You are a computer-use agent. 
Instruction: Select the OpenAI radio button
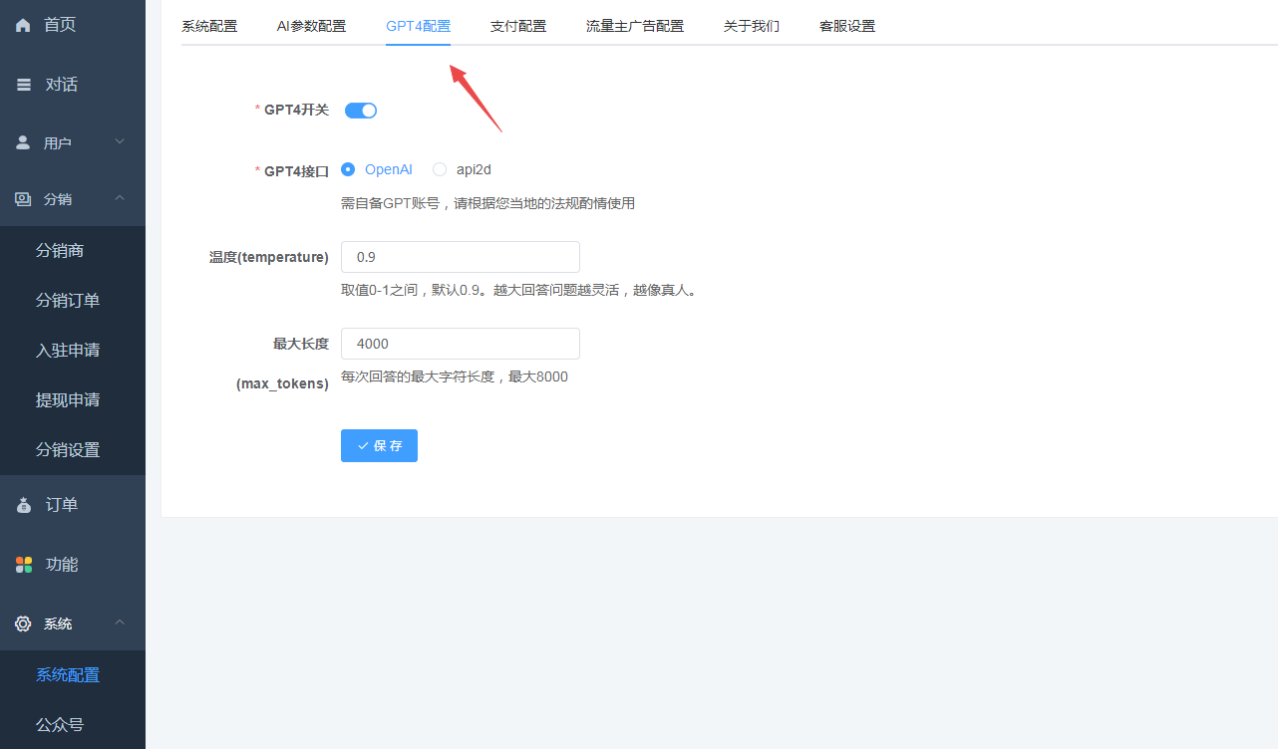(347, 169)
